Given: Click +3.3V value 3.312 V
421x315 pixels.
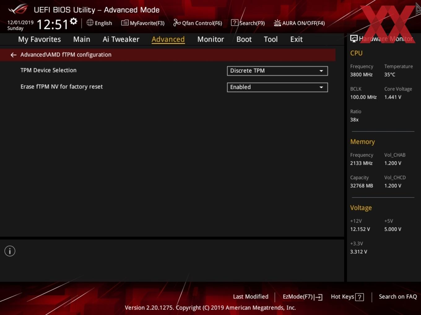Looking at the screenshot, I should 358,252.
